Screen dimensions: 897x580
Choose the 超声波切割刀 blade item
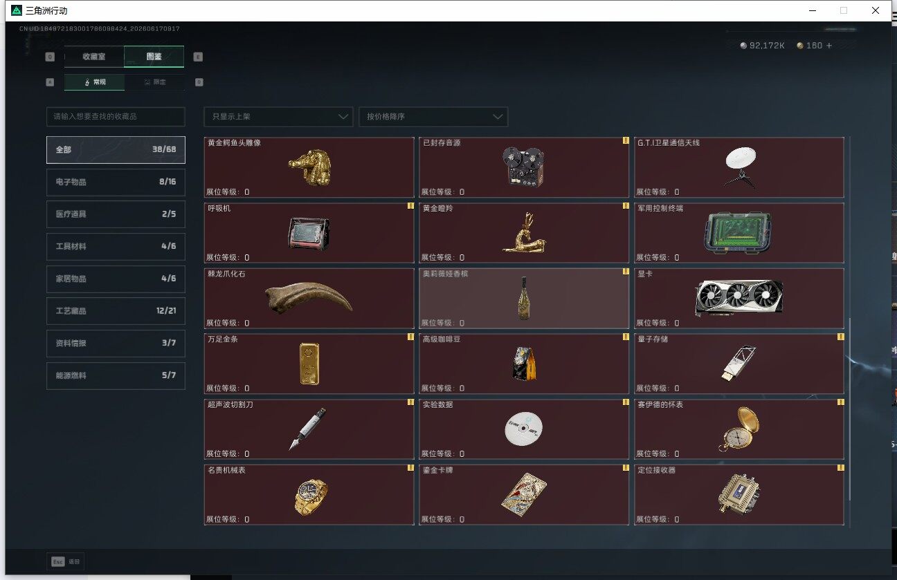tap(309, 429)
